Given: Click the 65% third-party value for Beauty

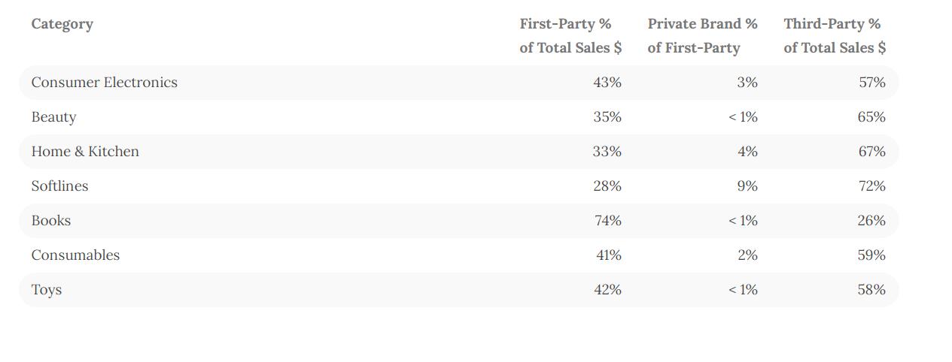Looking at the screenshot, I should click(x=871, y=117).
